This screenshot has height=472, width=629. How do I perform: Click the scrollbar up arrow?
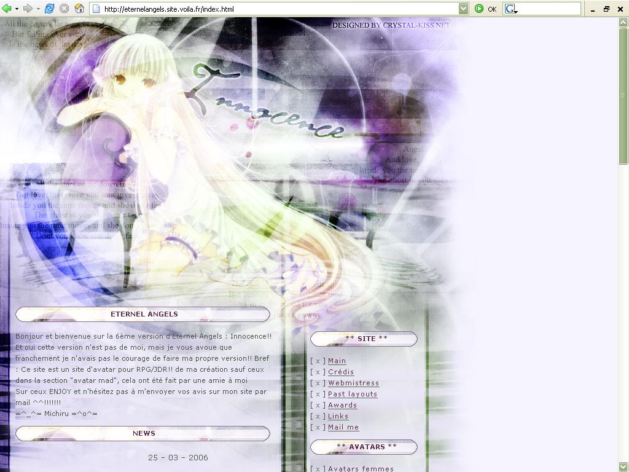coord(623,23)
